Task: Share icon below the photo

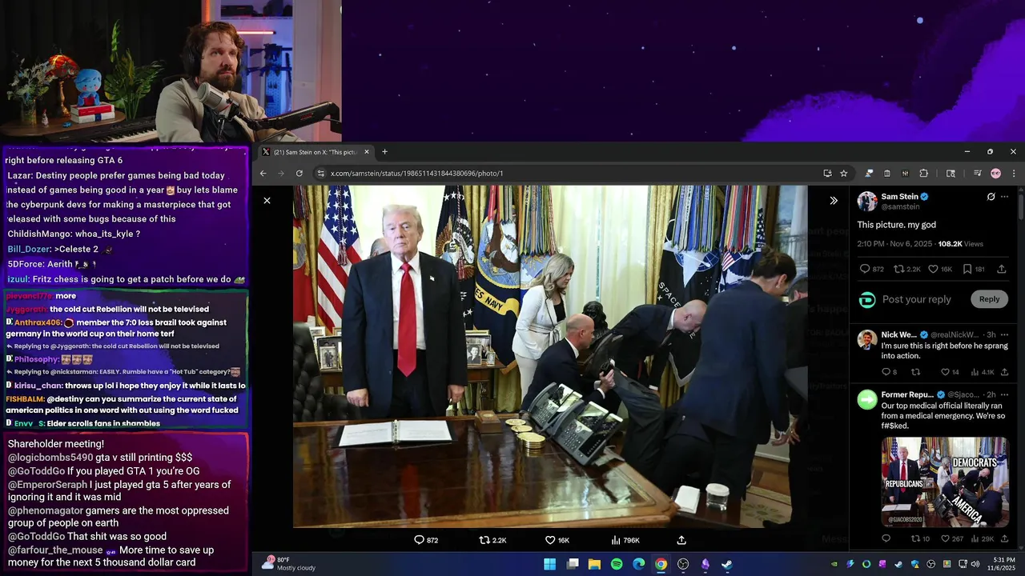Action: click(681, 540)
